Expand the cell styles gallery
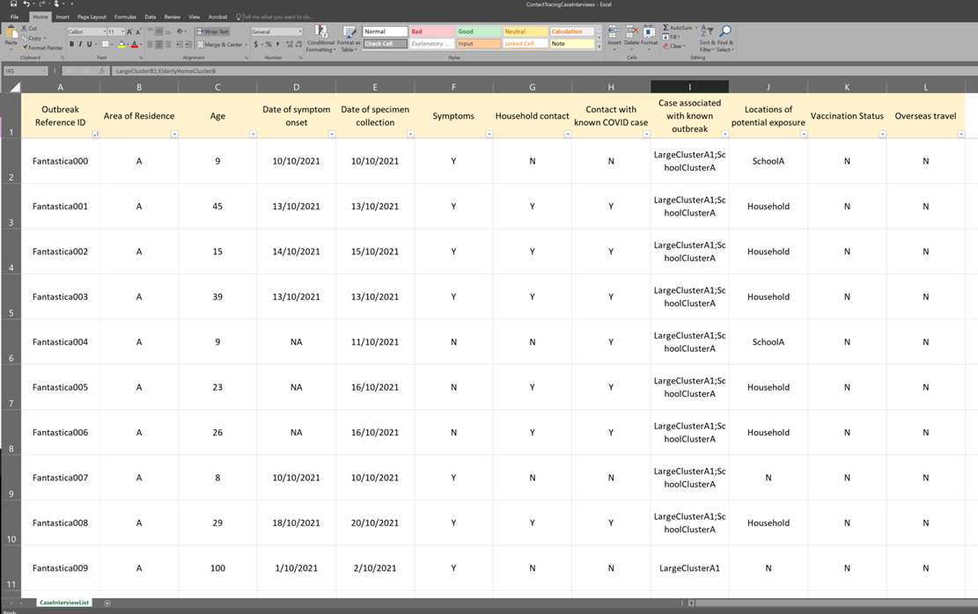Image resolution: width=978 pixels, height=614 pixels. click(x=599, y=46)
